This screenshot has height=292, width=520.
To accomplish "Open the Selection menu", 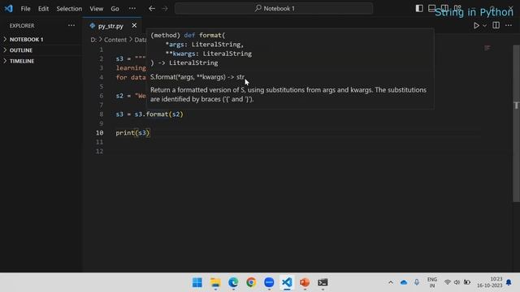I will (69, 9).
